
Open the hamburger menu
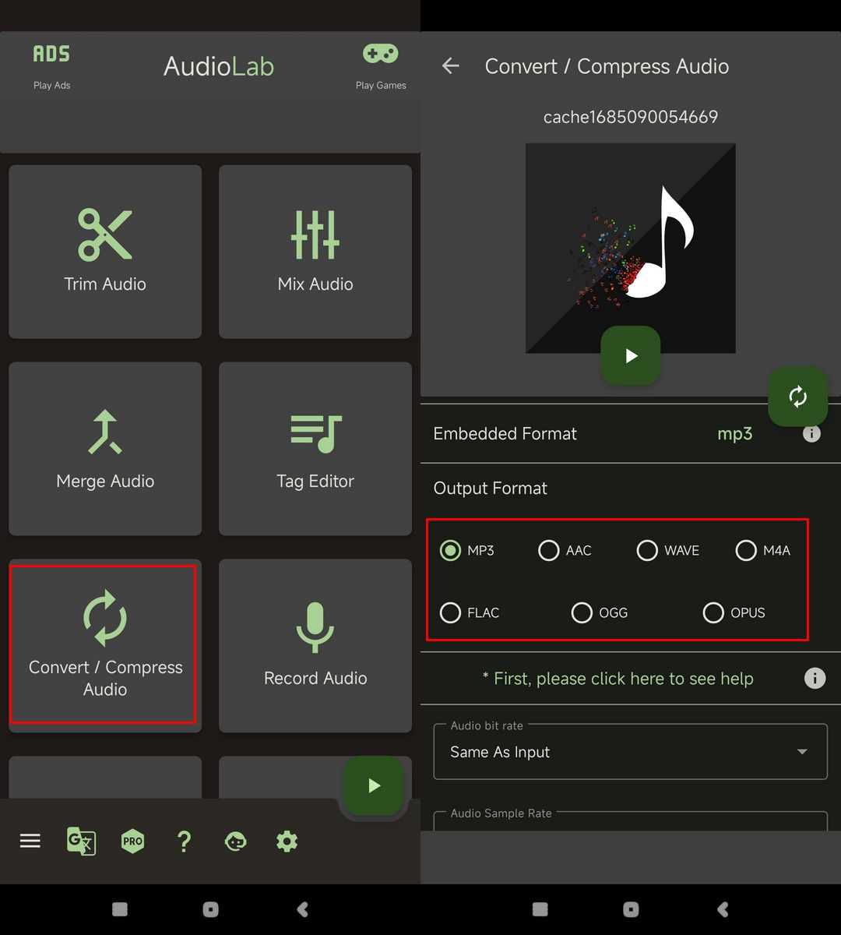[30, 841]
